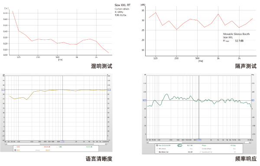Image resolution: width=260 pixels, height=166 pixels.
Task: Enable the C80 trace checkbox
Action: pyautogui.click(x=57, y=147)
